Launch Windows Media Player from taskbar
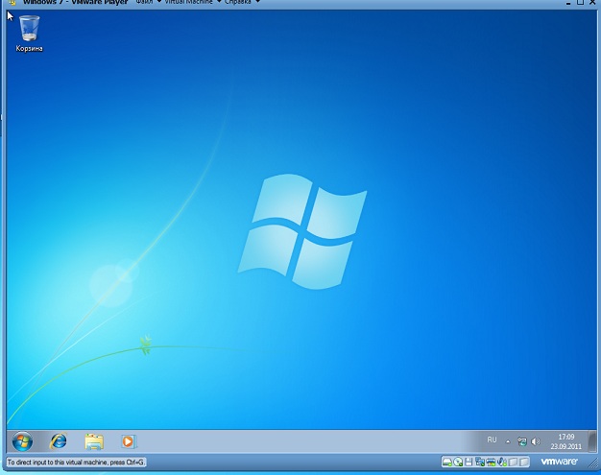The height and width of the screenshot is (475, 601). (128, 441)
